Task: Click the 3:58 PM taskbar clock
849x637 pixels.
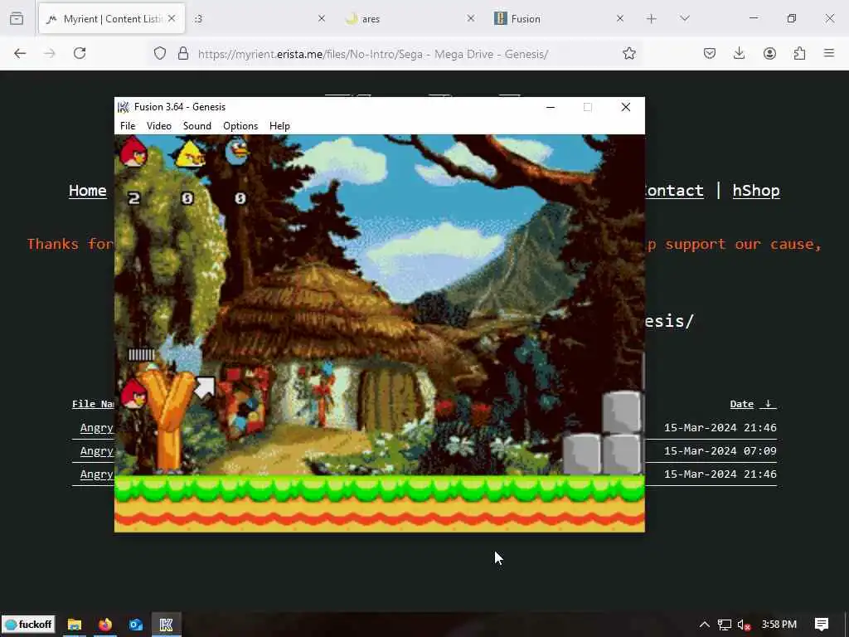Action: point(779,624)
